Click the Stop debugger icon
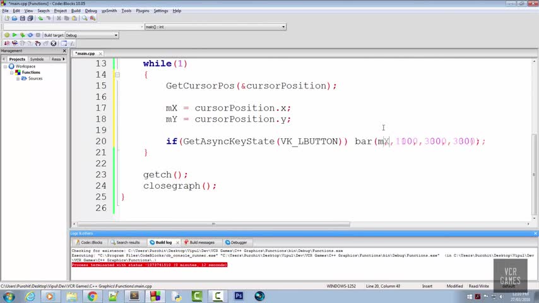Screen dimensions: 539x303 (53, 44)
